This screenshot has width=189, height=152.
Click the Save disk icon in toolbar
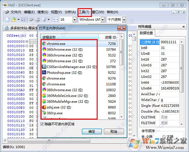point(23,20)
